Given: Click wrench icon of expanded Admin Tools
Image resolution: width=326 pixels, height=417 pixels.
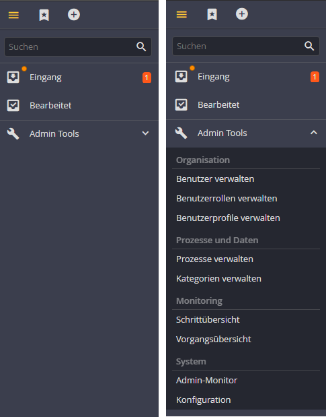Looking at the screenshot, I should [x=181, y=133].
